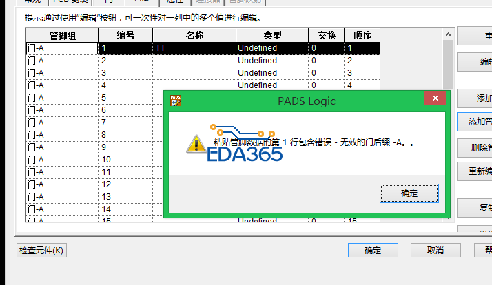This screenshot has width=492, height=285.
Task: Click the Undefined type cell in row 3
Action: tap(272, 73)
